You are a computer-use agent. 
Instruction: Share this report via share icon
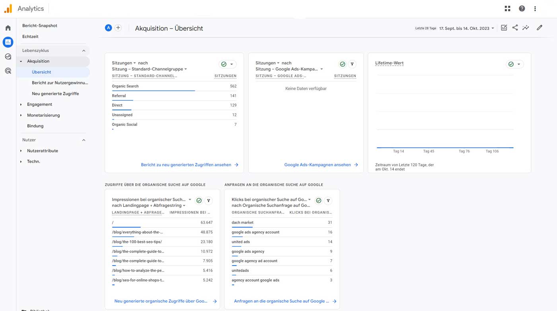(x=515, y=27)
